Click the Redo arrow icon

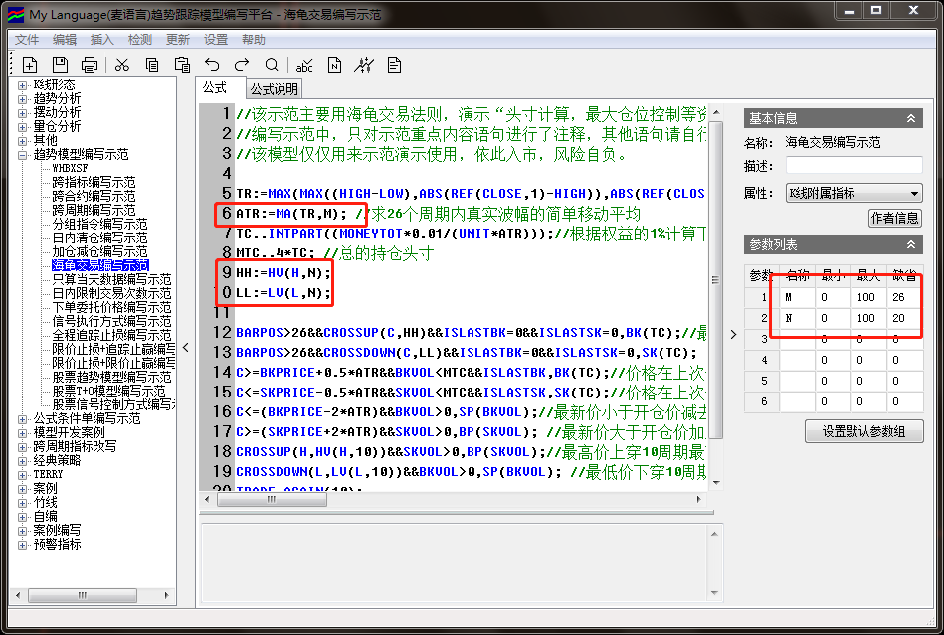click(x=242, y=65)
